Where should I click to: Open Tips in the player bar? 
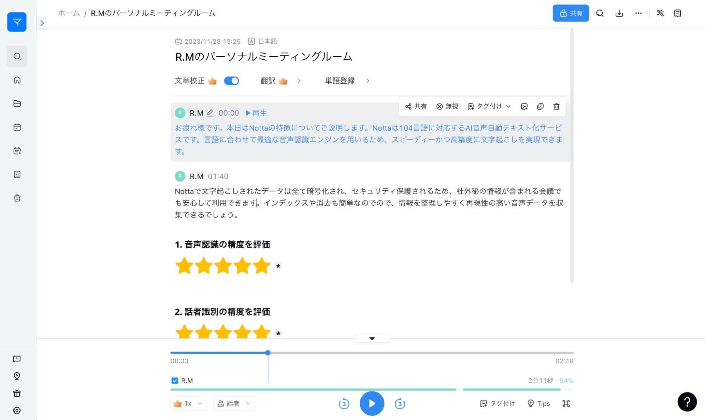539,403
